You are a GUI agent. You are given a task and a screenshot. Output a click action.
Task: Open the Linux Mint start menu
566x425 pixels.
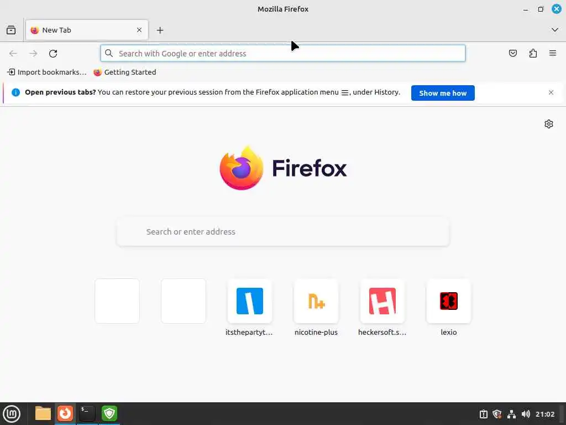coord(12,414)
